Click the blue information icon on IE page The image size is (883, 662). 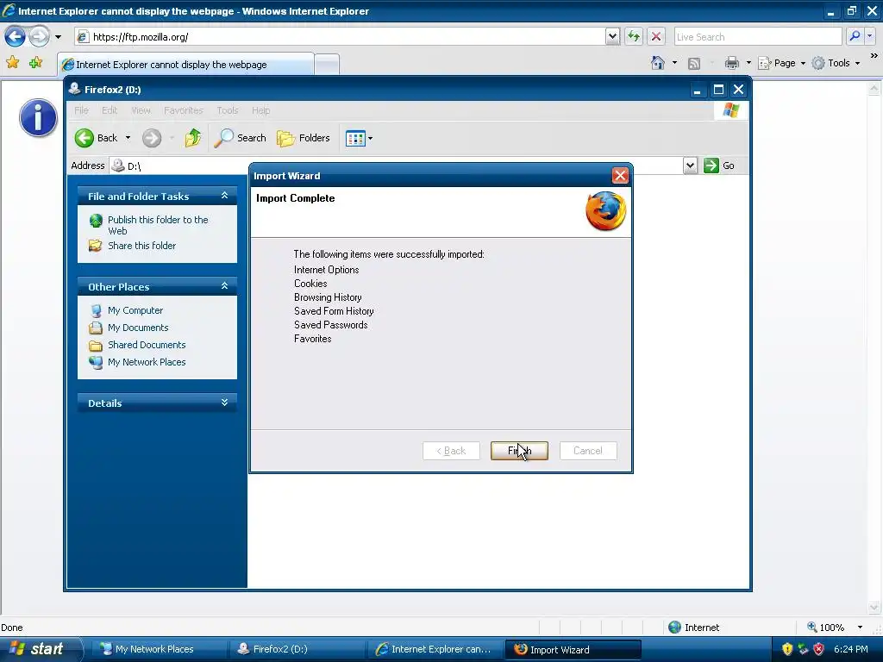tap(38, 118)
